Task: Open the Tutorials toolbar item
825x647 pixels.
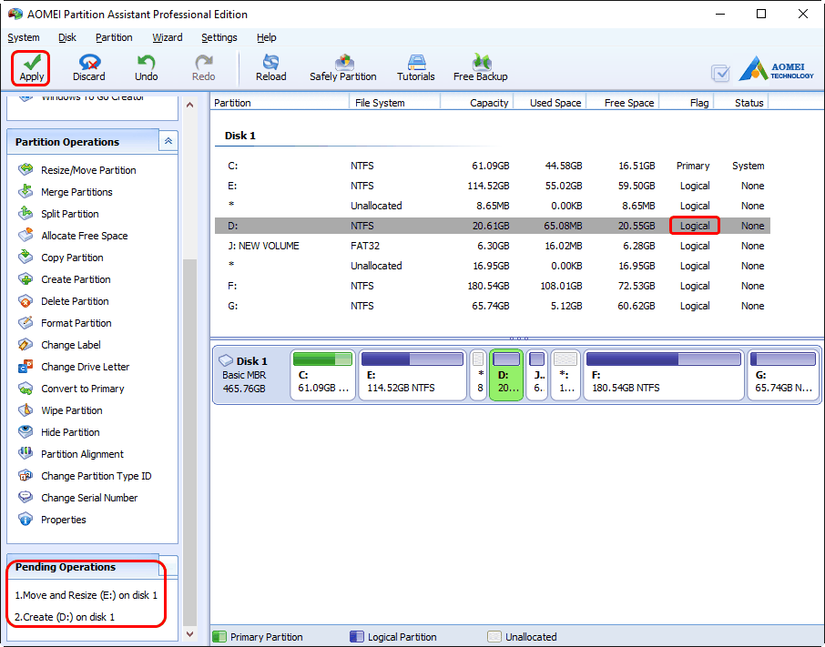Action: tap(415, 68)
